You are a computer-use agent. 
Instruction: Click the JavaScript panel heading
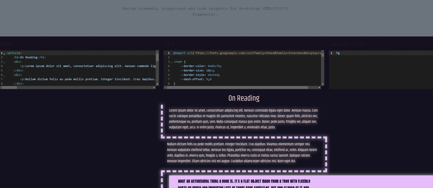tap(348, 45)
